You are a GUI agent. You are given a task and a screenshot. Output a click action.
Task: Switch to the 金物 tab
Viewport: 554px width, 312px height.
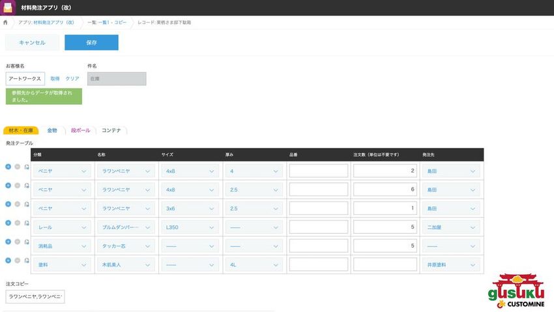[x=52, y=130]
